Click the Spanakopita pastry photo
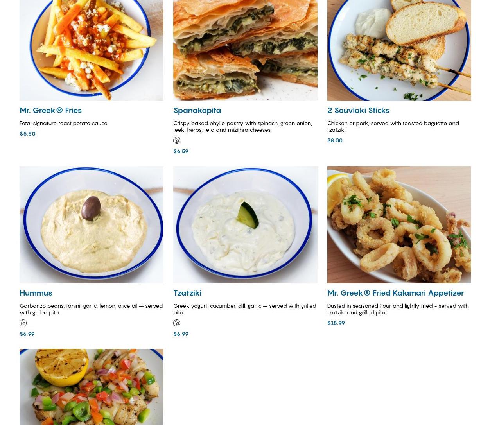 pos(245,50)
